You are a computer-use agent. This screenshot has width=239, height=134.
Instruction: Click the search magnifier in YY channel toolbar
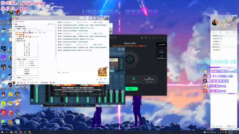[24, 22]
